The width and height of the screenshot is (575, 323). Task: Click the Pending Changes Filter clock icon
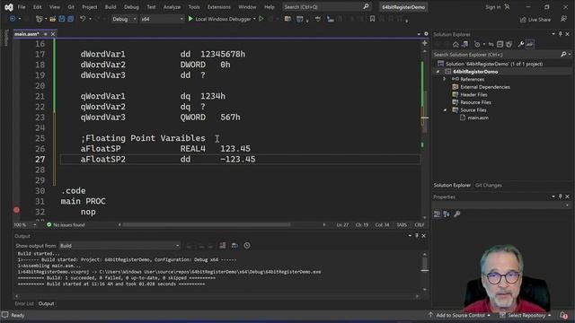click(477, 44)
